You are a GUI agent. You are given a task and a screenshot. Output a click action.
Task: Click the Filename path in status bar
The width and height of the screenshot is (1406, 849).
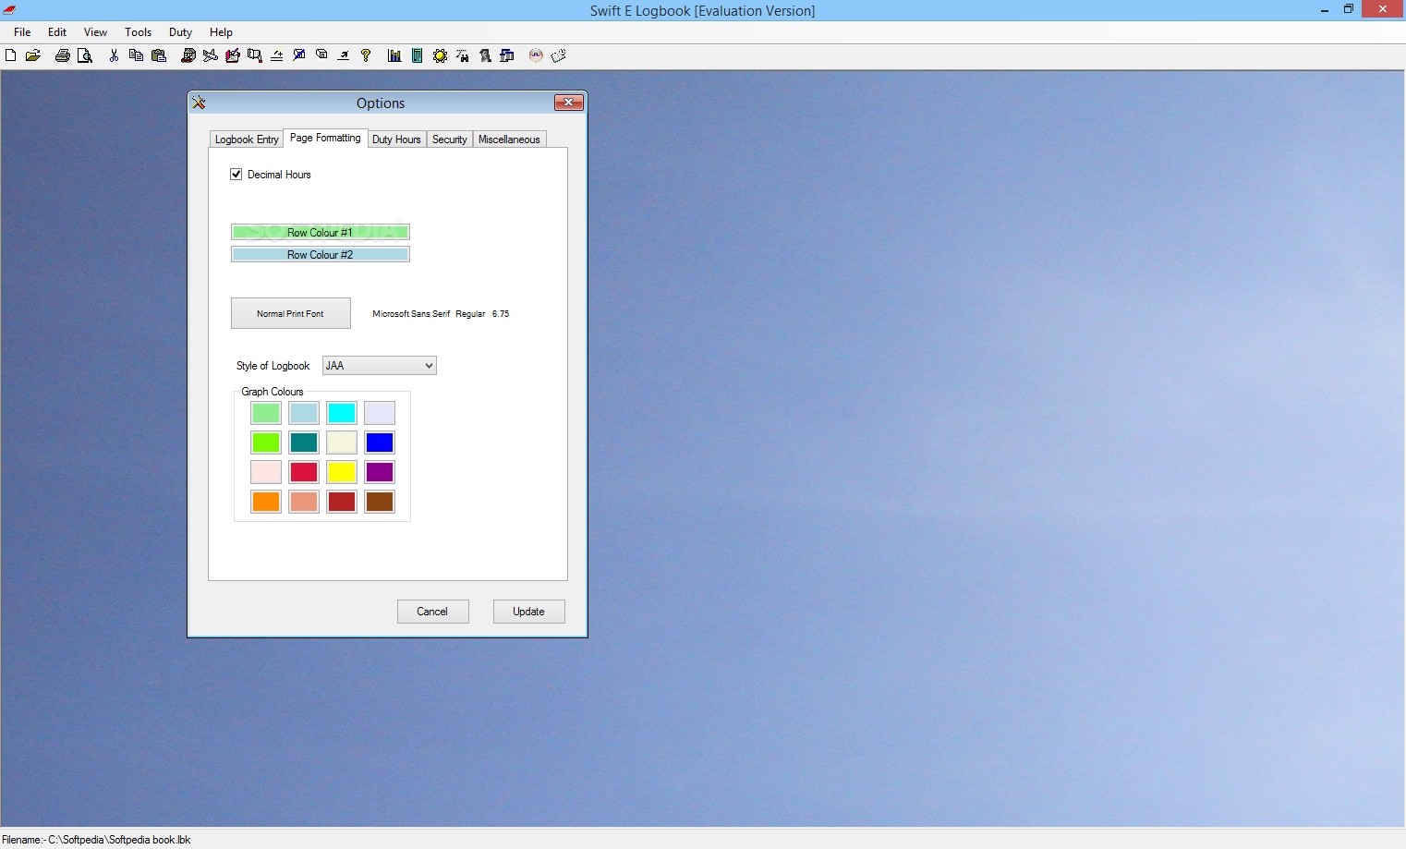96,840
